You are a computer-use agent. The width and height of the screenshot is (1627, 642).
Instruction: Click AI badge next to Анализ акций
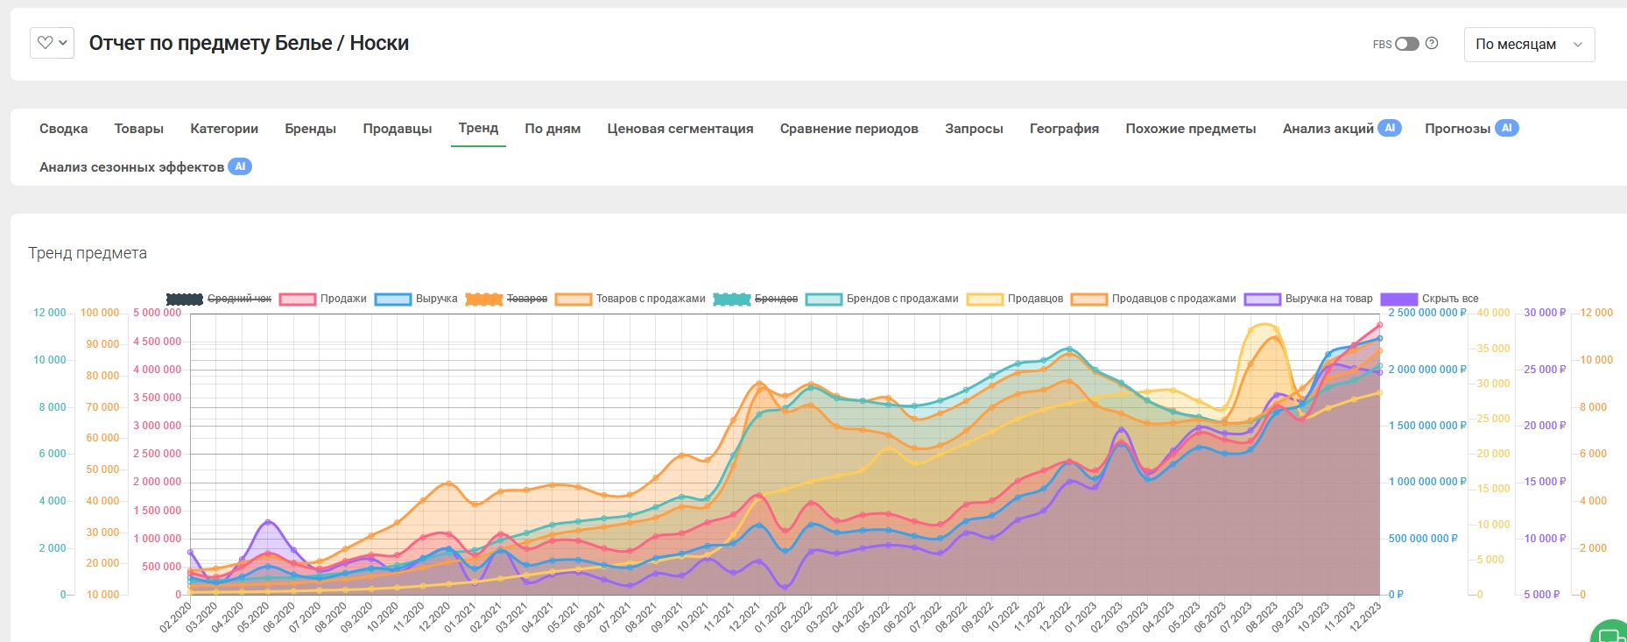coord(1390,128)
